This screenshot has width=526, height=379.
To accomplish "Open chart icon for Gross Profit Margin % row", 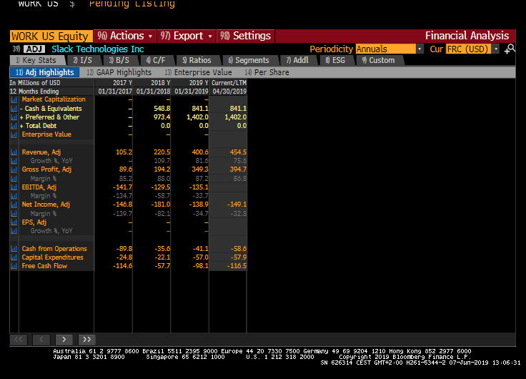I will click(14, 179).
